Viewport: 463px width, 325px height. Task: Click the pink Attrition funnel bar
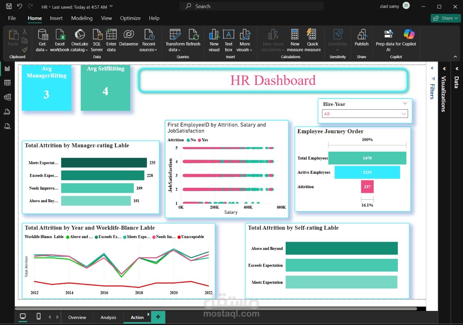pyautogui.click(x=367, y=187)
